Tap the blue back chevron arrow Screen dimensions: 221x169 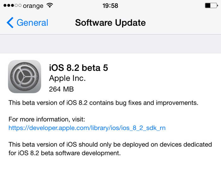point(10,23)
